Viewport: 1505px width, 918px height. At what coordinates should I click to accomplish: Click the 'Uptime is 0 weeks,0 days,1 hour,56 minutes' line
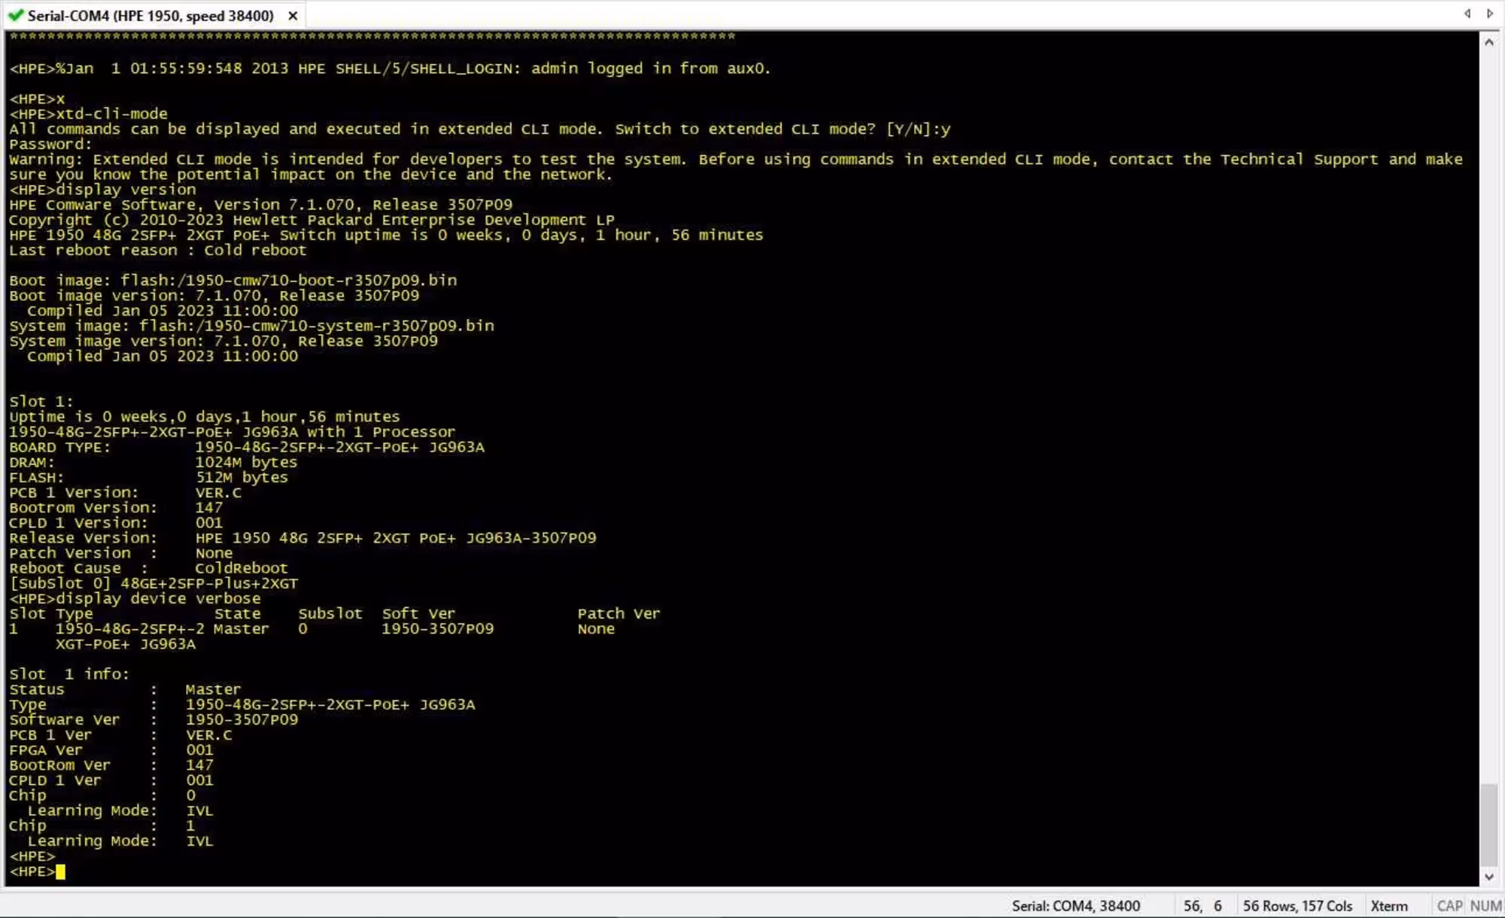tap(205, 417)
